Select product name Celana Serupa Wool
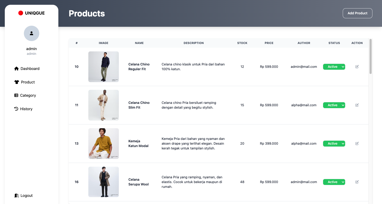The image size is (382, 204). click(138, 182)
